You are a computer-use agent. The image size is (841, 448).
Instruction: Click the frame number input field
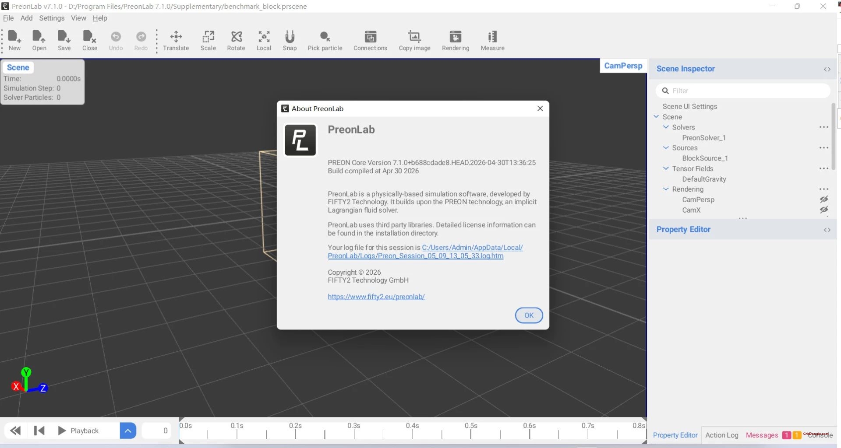click(x=156, y=430)
